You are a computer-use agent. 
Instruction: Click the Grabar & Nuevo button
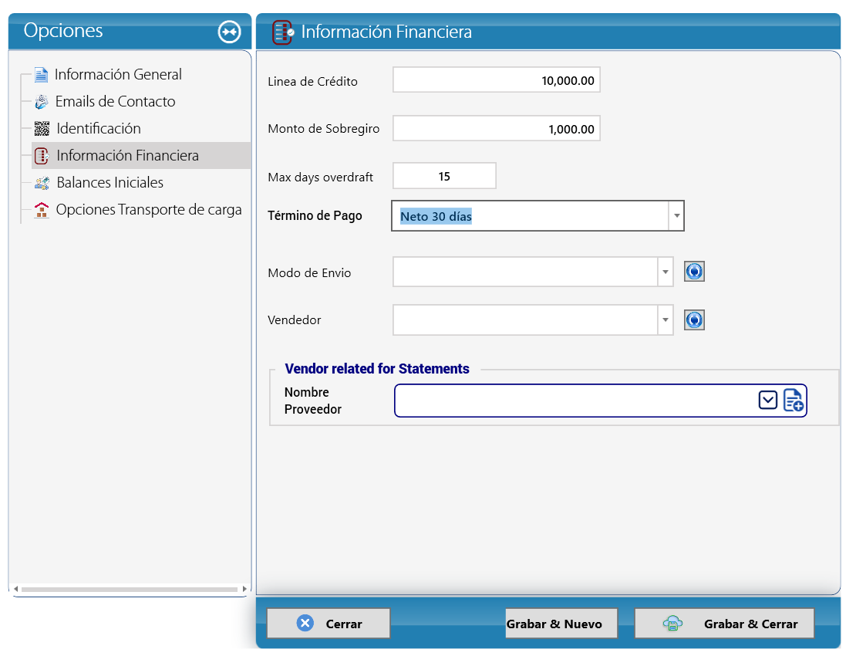point(561,624)
